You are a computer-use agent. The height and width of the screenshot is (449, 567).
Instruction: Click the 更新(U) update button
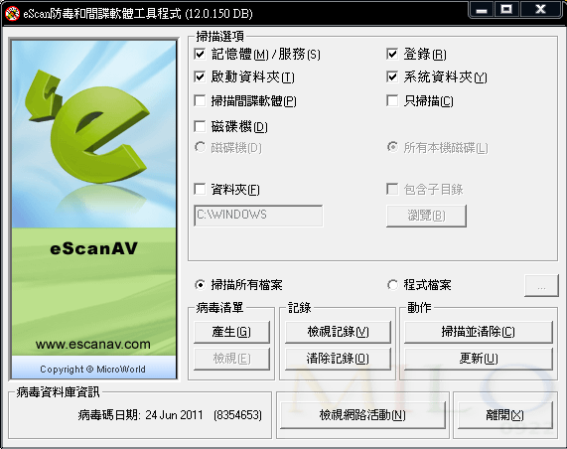click(479, 359)
